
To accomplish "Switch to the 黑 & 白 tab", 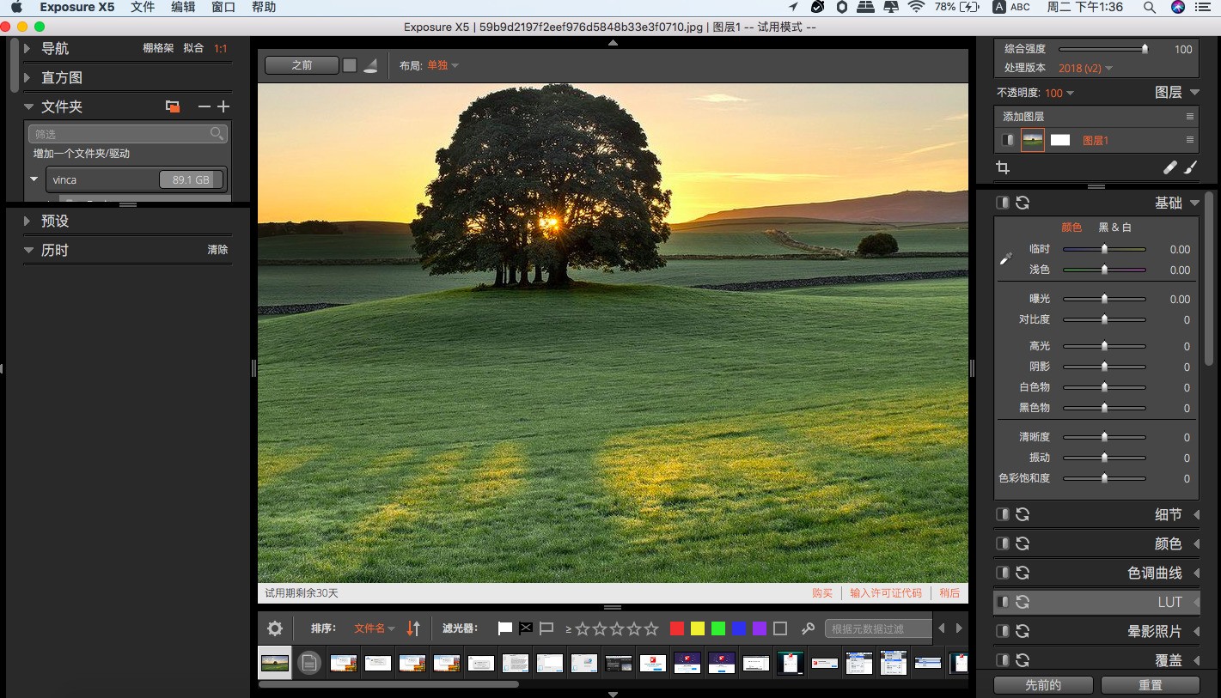I will click(1115, 228).
